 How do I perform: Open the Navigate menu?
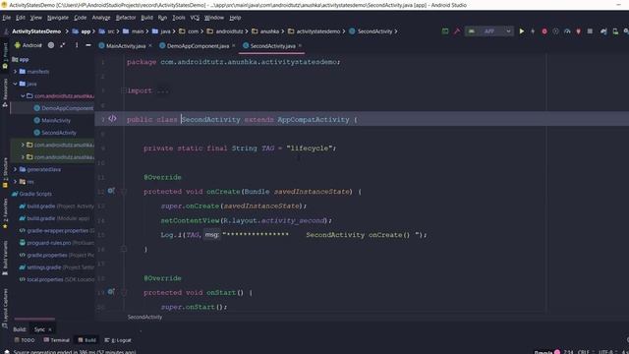(58, 18)
